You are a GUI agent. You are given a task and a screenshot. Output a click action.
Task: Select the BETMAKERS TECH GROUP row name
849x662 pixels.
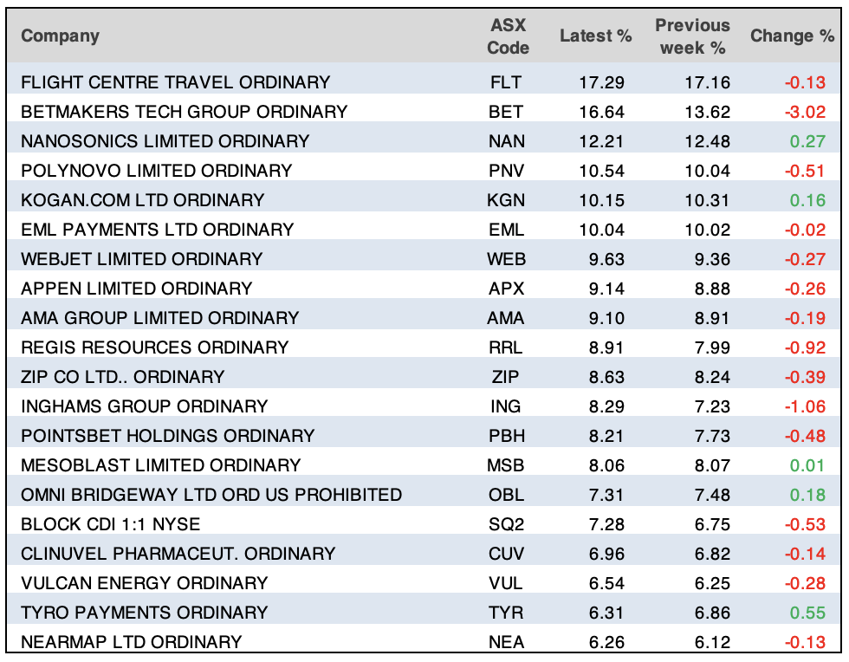pos(184,112)
